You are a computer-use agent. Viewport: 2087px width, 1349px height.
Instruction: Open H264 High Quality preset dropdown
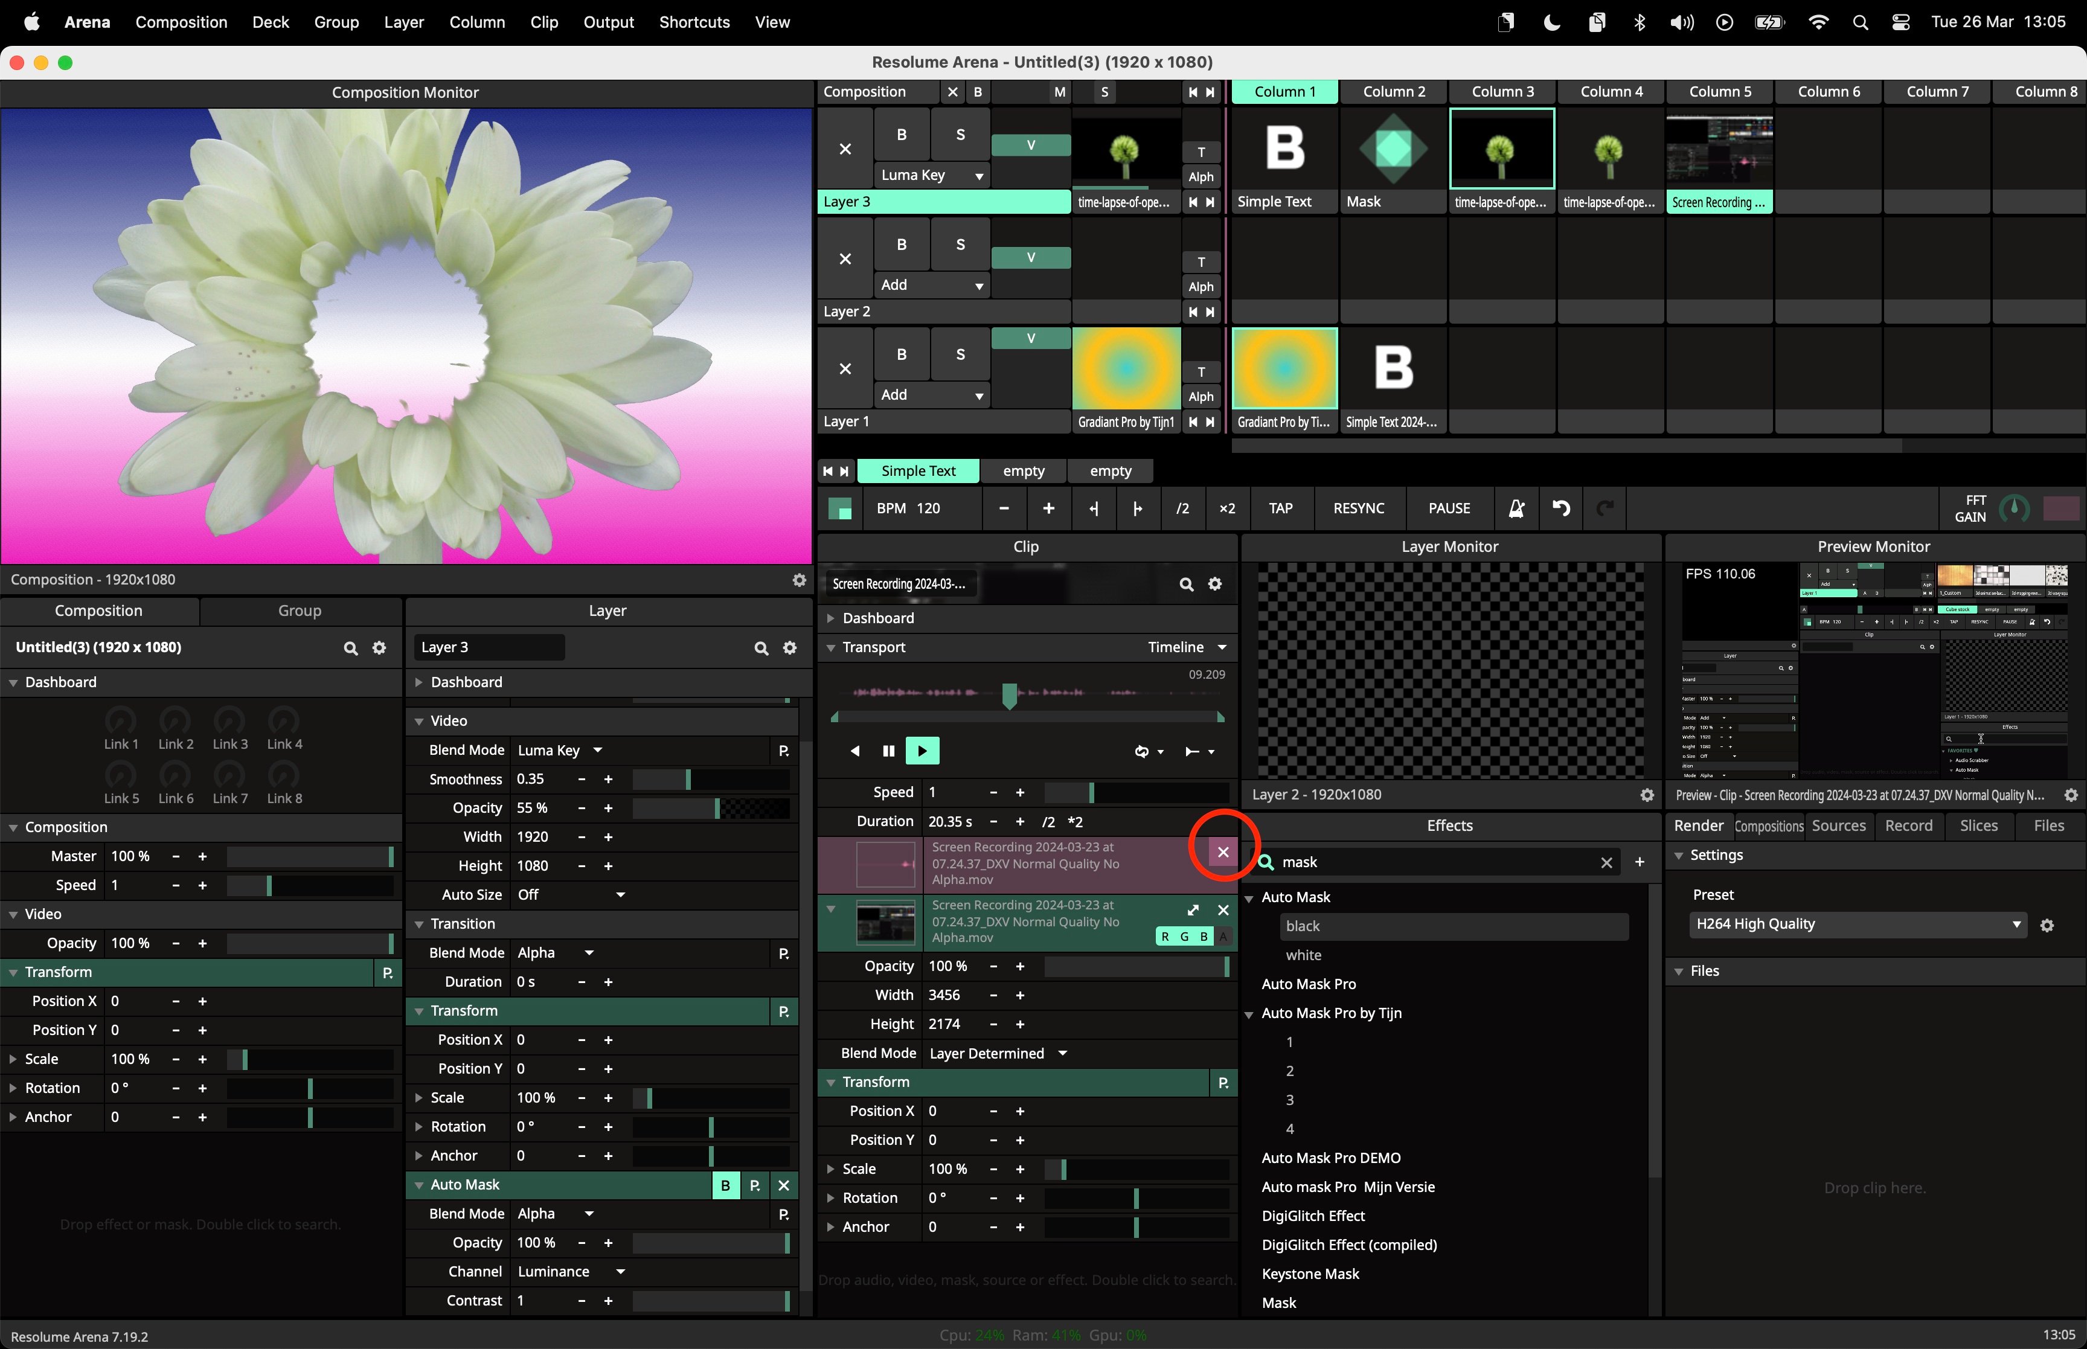1857,924
